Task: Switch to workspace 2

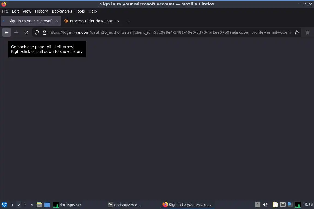Action: pos(19,205)
